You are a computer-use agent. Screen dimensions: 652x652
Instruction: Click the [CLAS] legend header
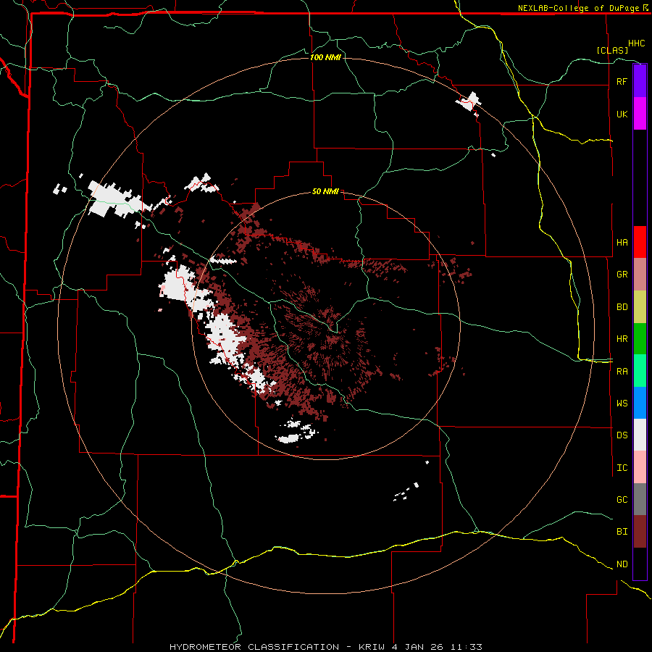click(x=612, y=50)
